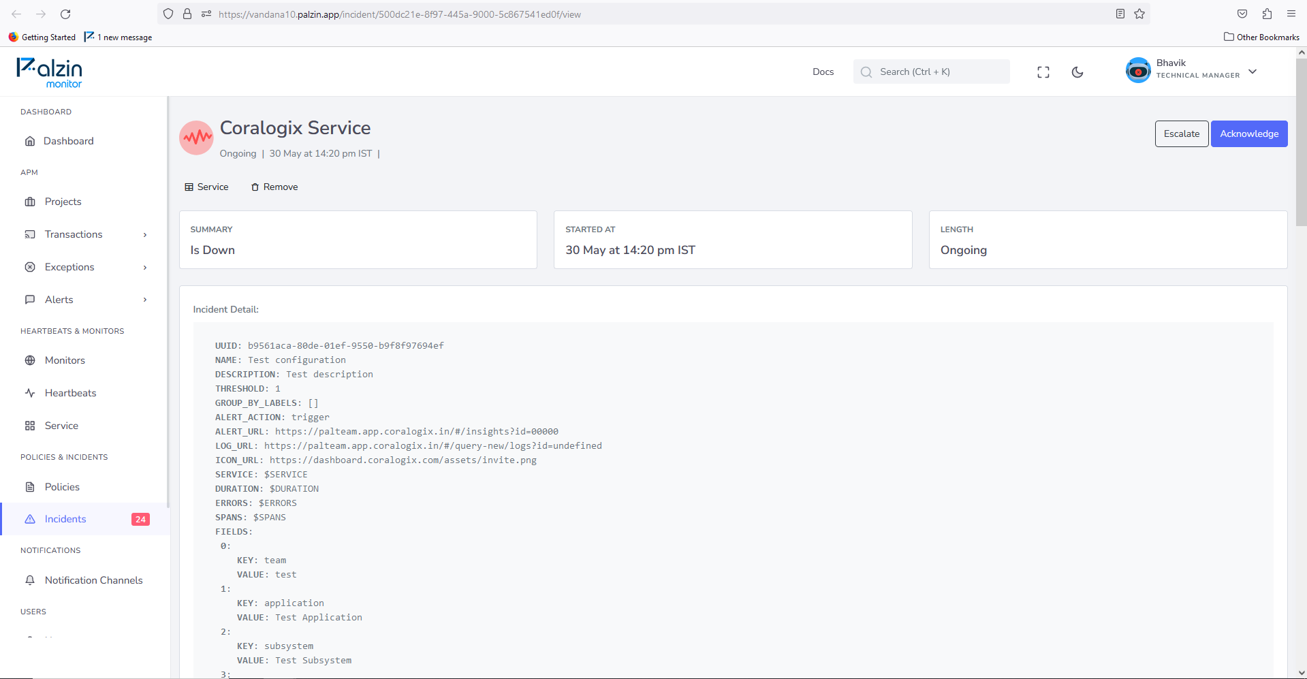Open Policies in the sidebar

click(x=62, y=487)
